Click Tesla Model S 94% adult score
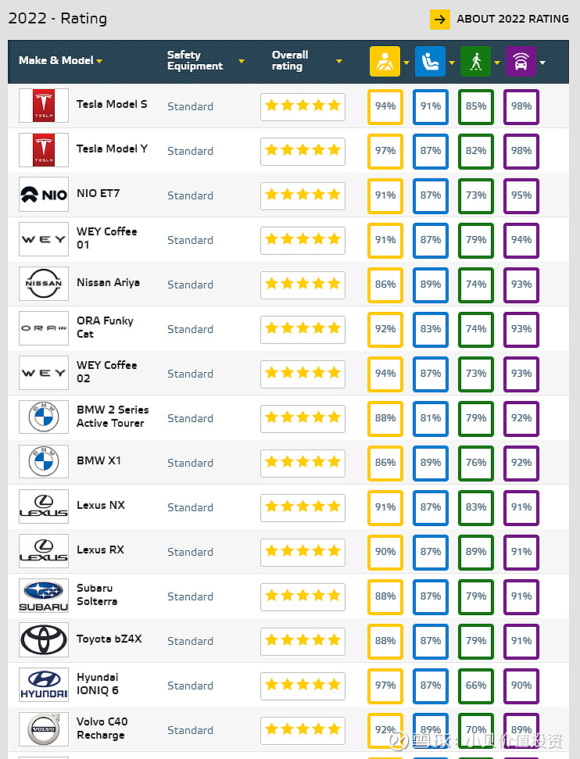Viewport: 580px width, 759px height. 385,106
